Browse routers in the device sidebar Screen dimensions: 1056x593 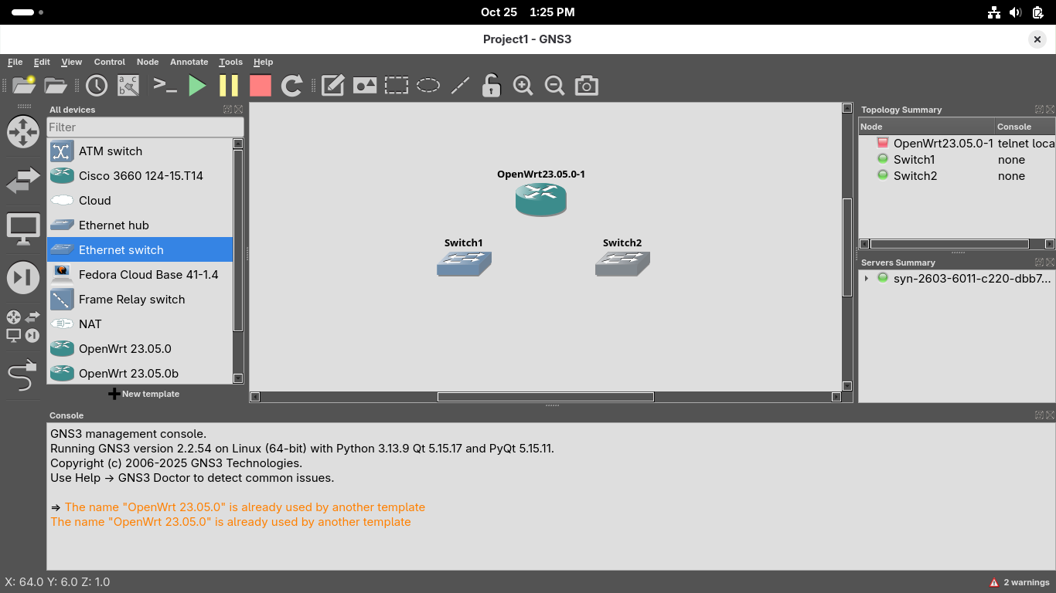pyautogui.click(x=23, y=132)
